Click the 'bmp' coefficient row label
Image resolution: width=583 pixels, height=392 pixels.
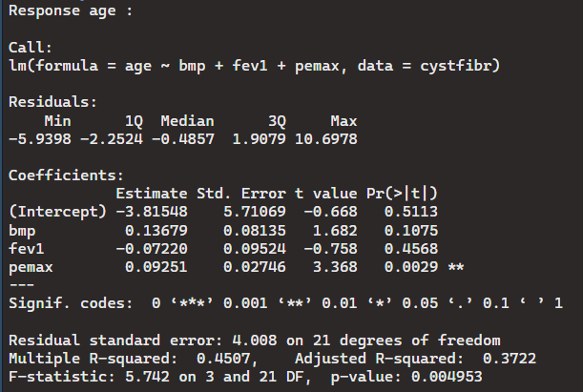coord(20,230)
